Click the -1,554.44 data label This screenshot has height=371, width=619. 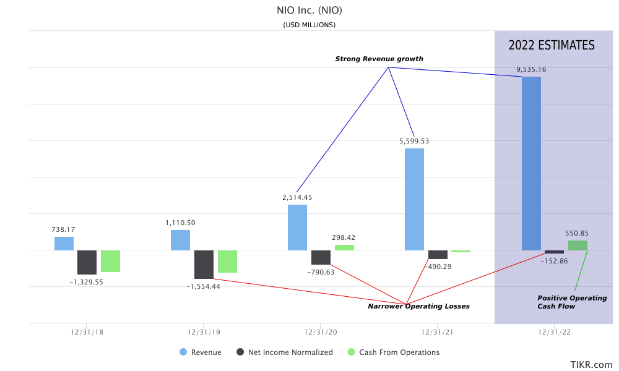[x=203, y=287]
